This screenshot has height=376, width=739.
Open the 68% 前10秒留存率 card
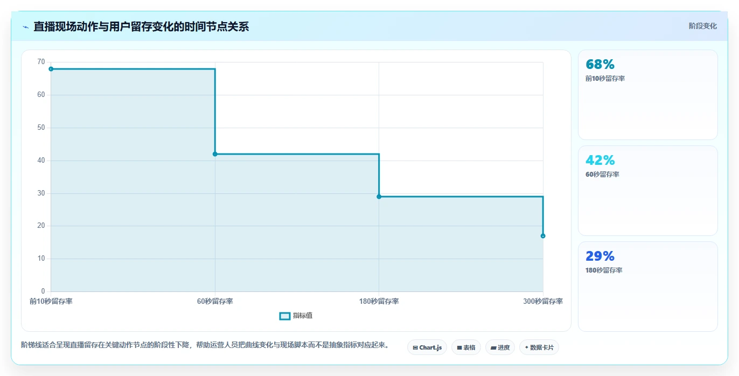point(647,95)
